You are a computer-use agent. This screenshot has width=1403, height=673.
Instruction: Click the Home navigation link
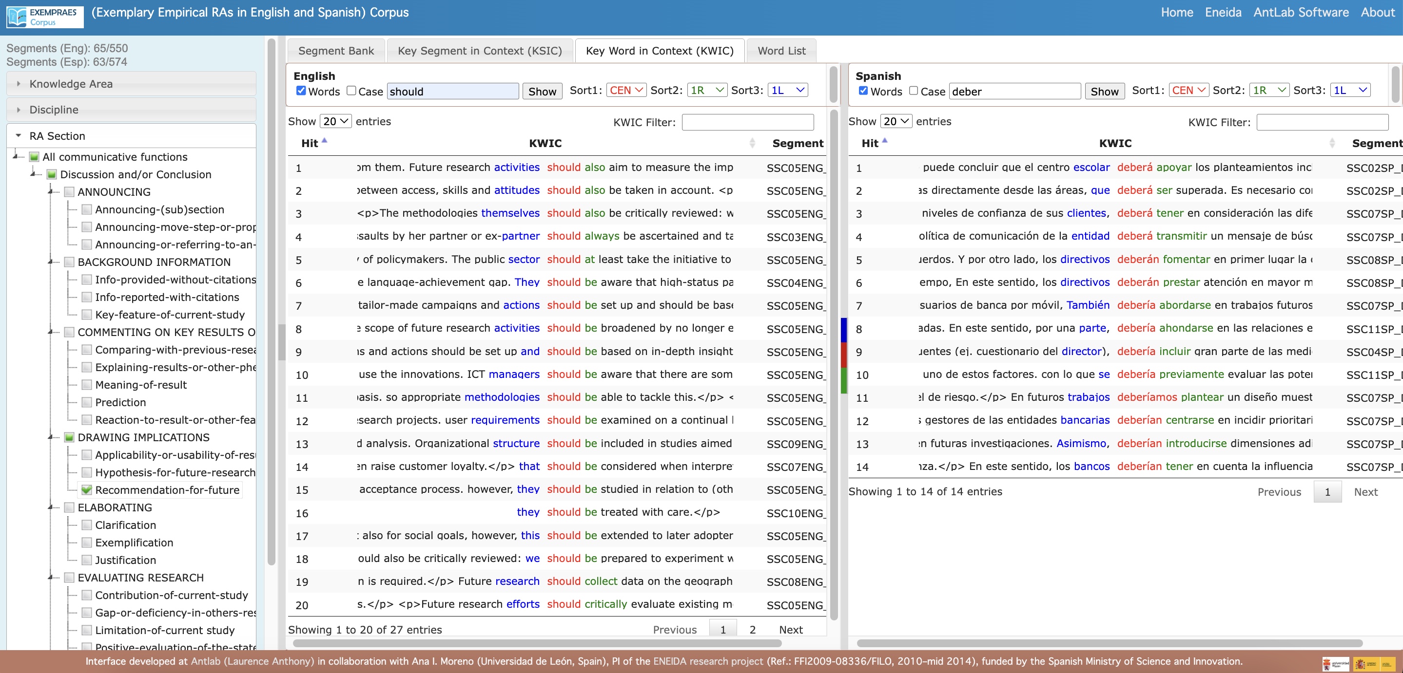click(x=1177, y=12)
